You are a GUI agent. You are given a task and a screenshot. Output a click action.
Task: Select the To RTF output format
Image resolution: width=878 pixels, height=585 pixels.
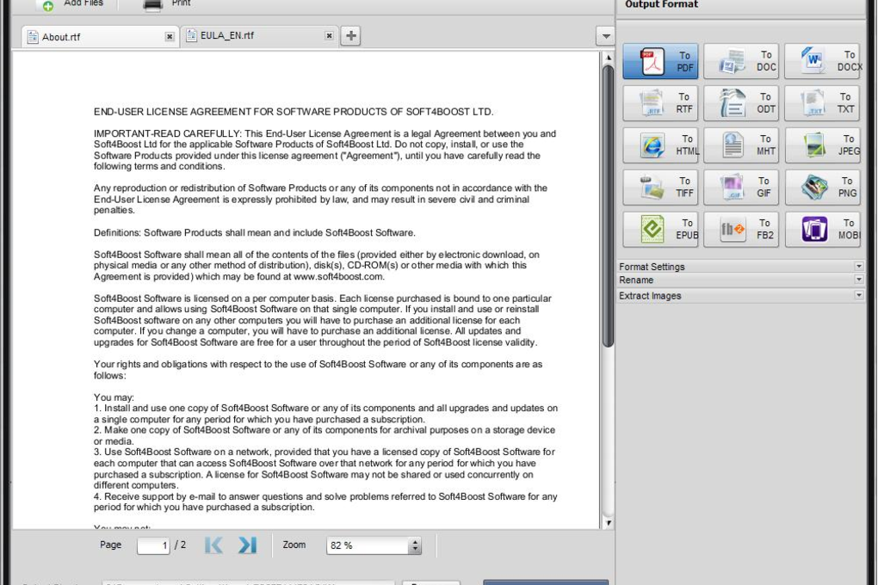pyautogui.click(x=660, y=103)
